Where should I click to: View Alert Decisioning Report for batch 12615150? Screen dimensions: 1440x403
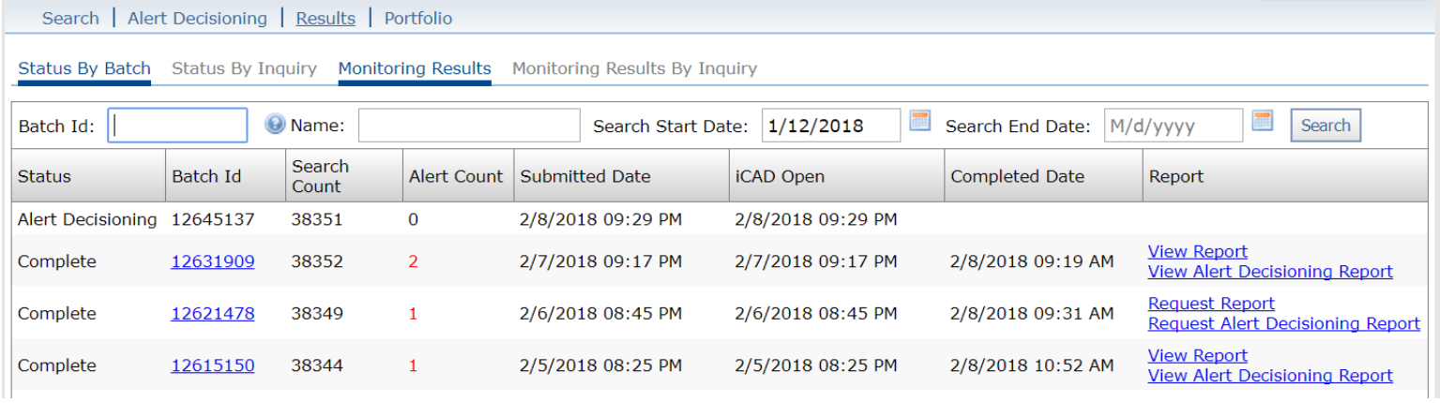[1270, 376]
